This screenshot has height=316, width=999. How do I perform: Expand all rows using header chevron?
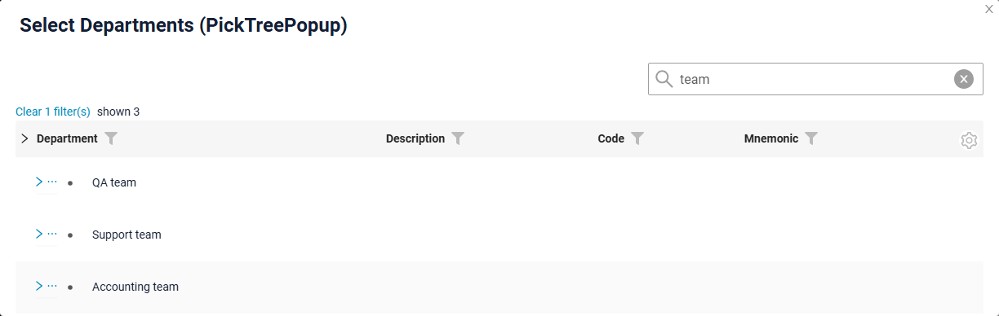[24, 138]
